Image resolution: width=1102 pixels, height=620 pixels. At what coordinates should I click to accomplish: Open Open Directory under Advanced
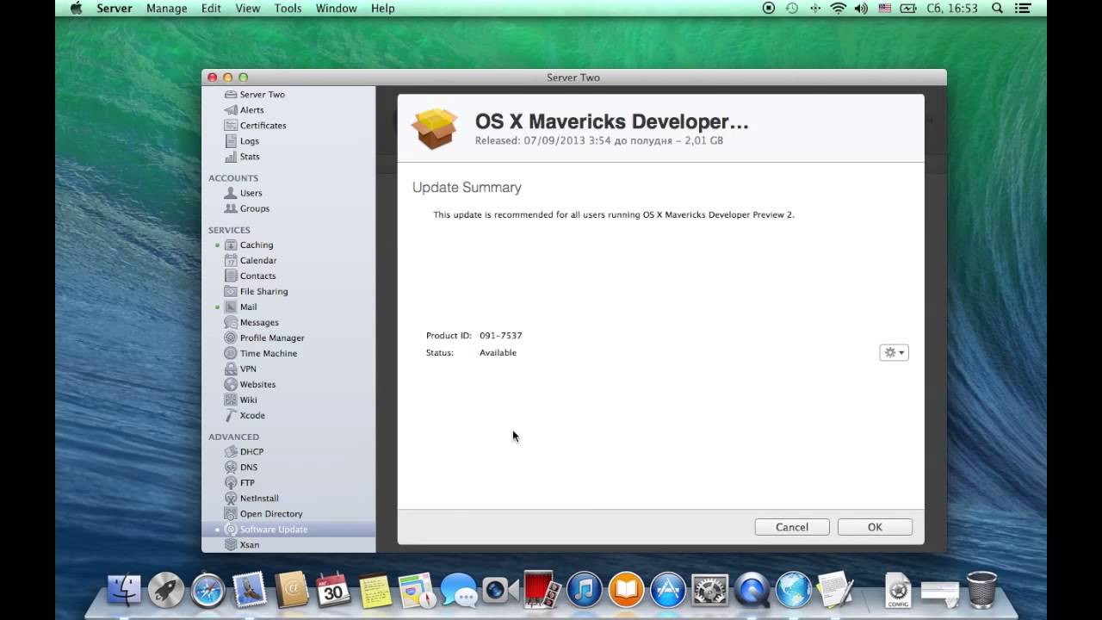pos(263,513)
